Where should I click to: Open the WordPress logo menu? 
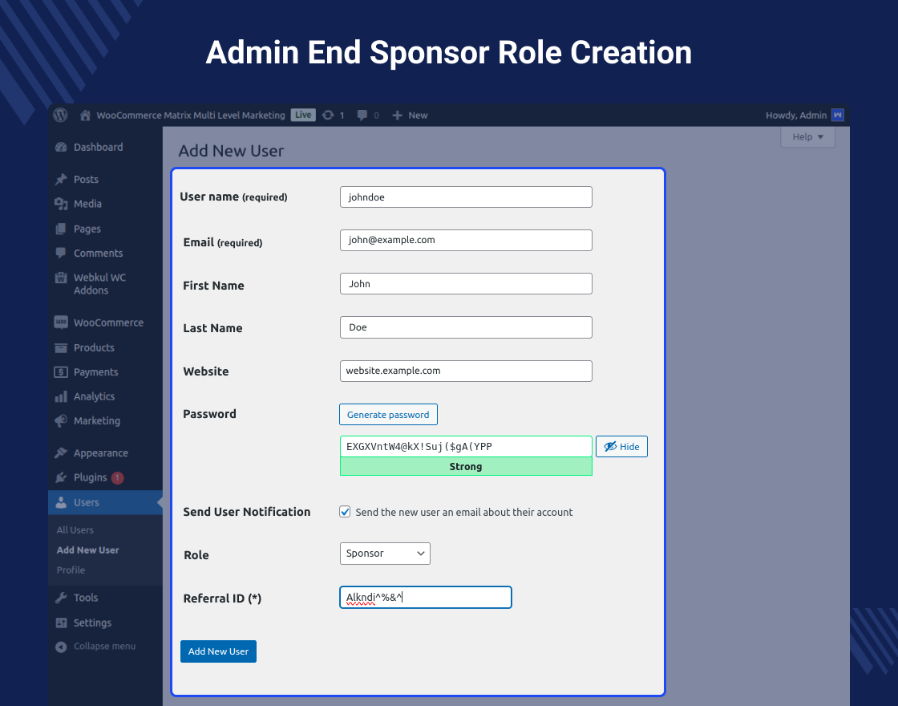[61, 116]
